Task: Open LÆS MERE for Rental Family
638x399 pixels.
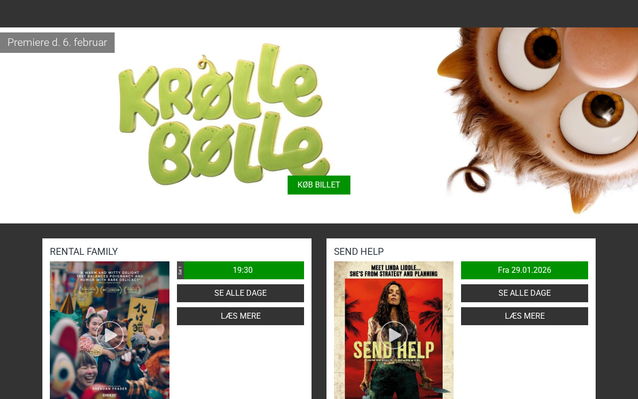Action: pos(240,316)
